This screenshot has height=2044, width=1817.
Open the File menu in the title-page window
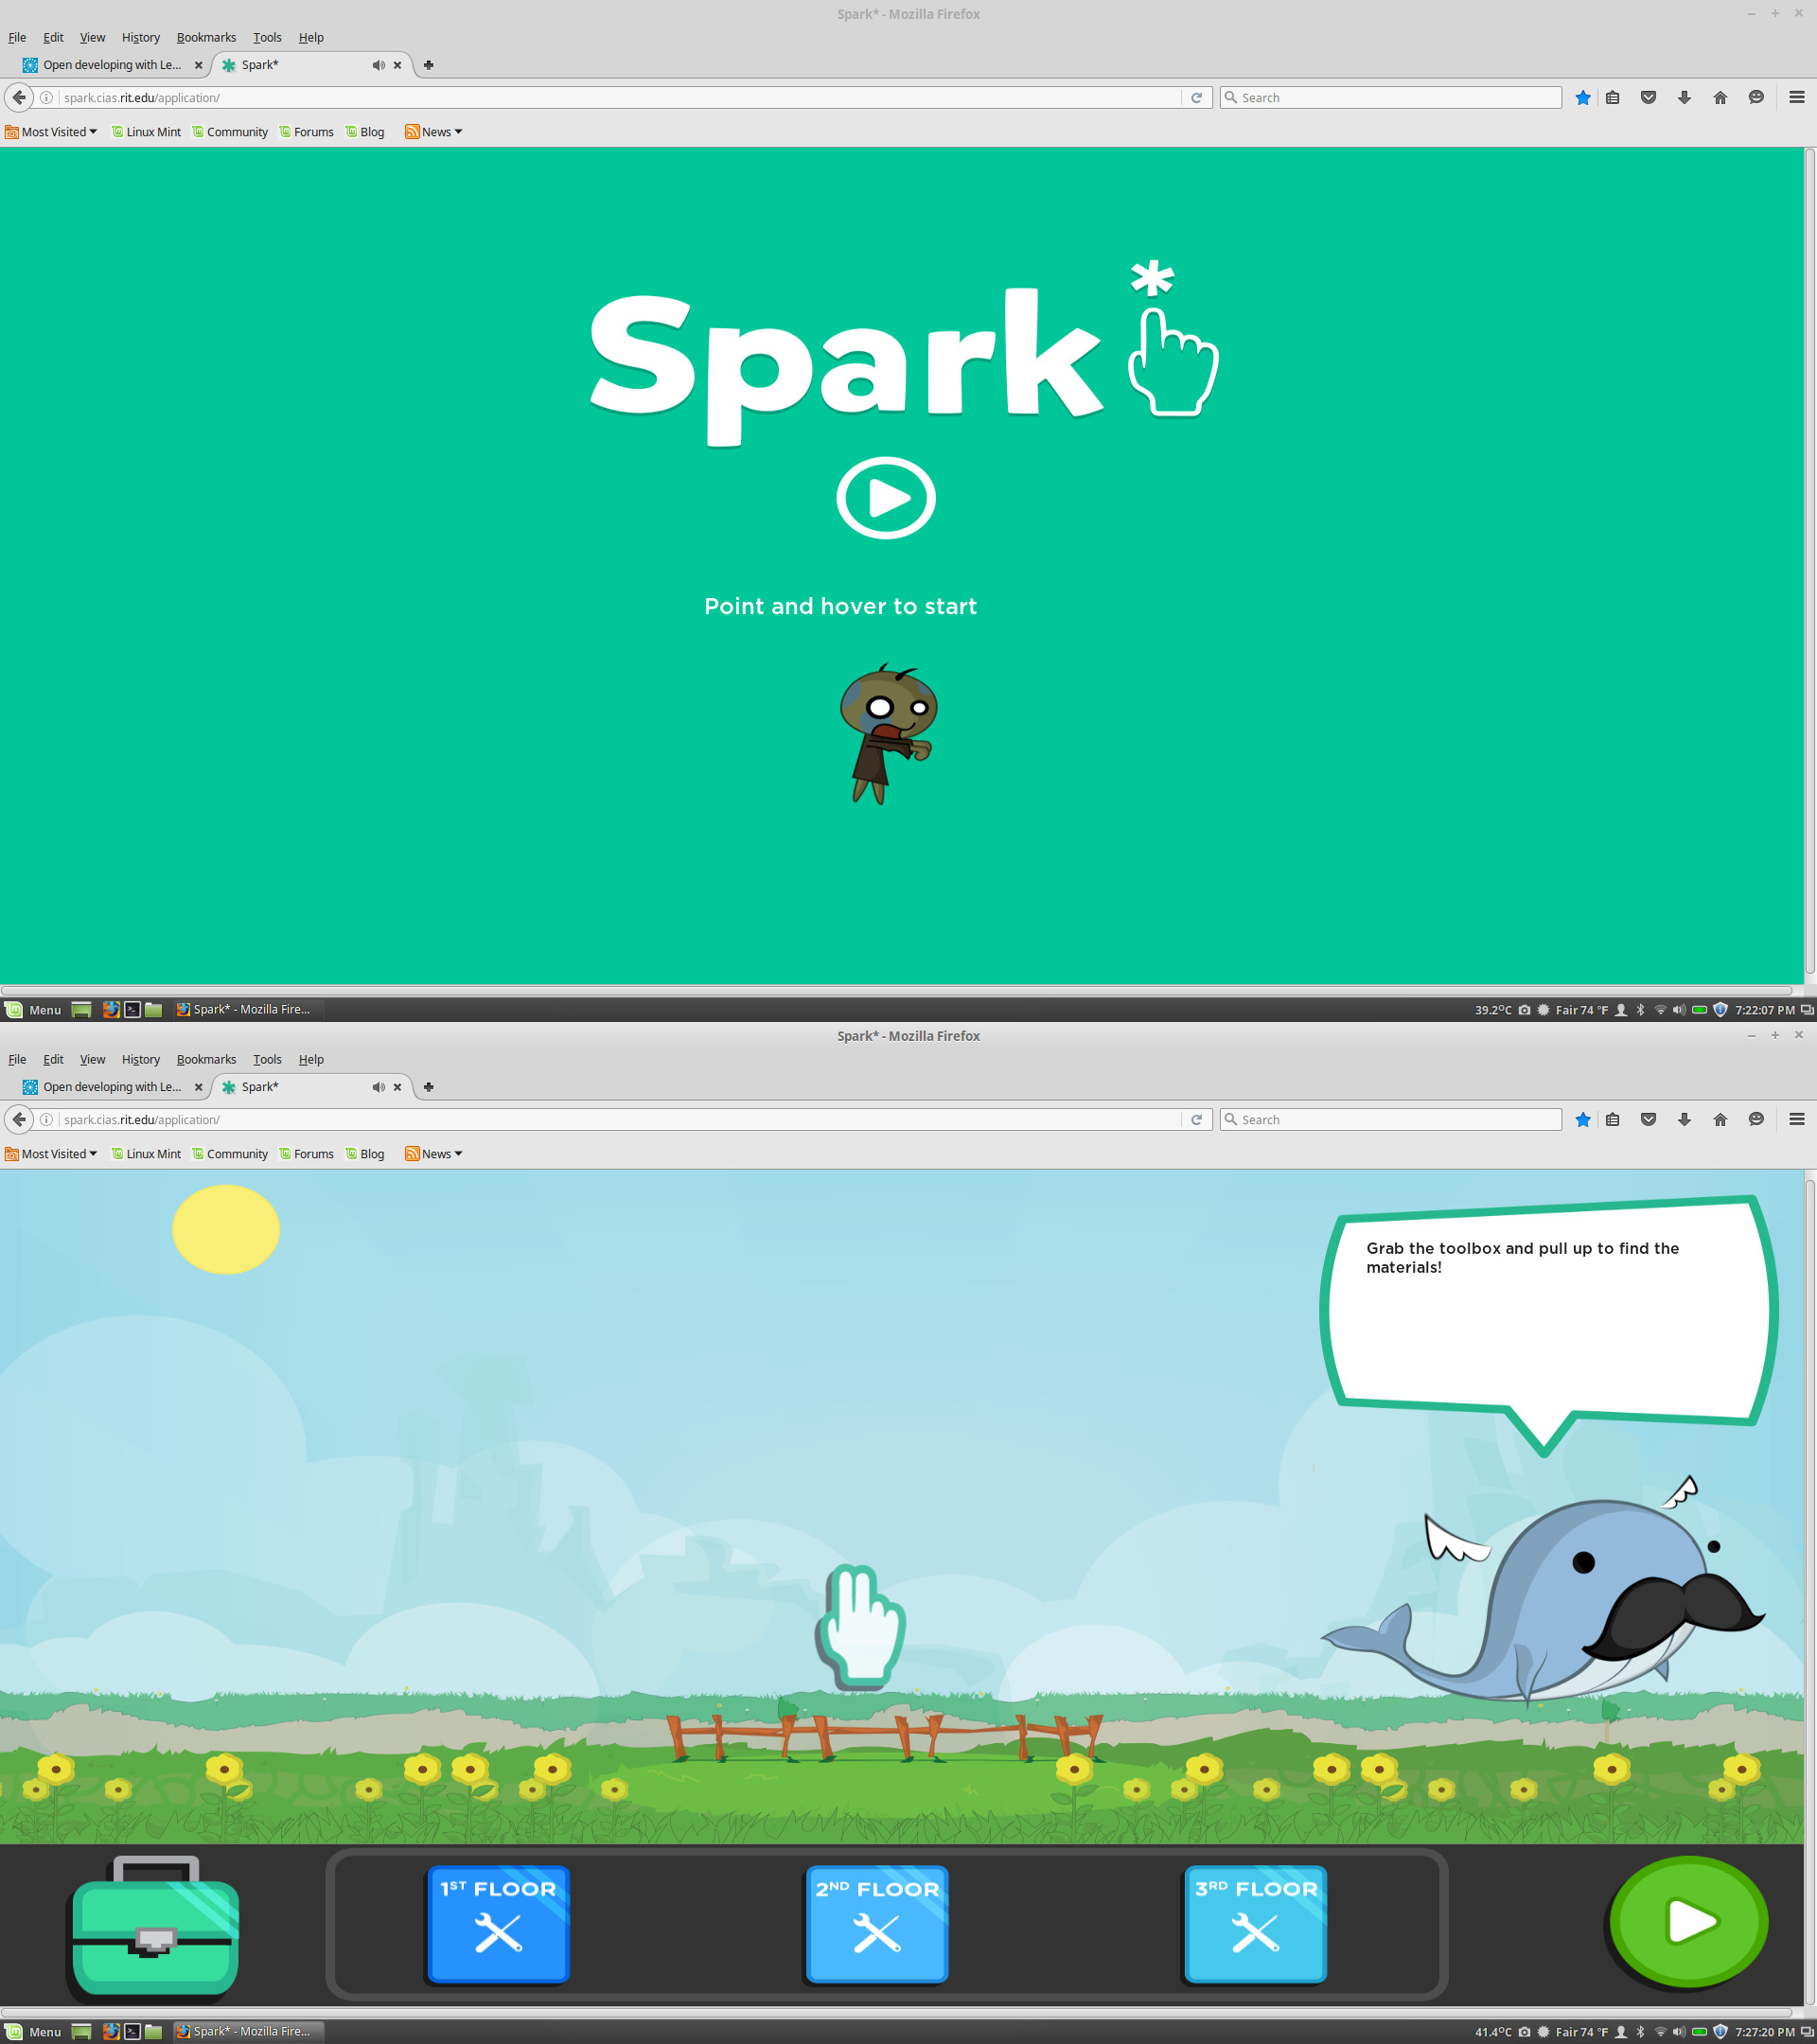[17, 37]
